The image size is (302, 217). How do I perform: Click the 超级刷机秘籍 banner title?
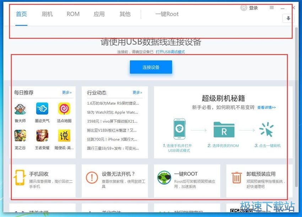pos(223,98)
